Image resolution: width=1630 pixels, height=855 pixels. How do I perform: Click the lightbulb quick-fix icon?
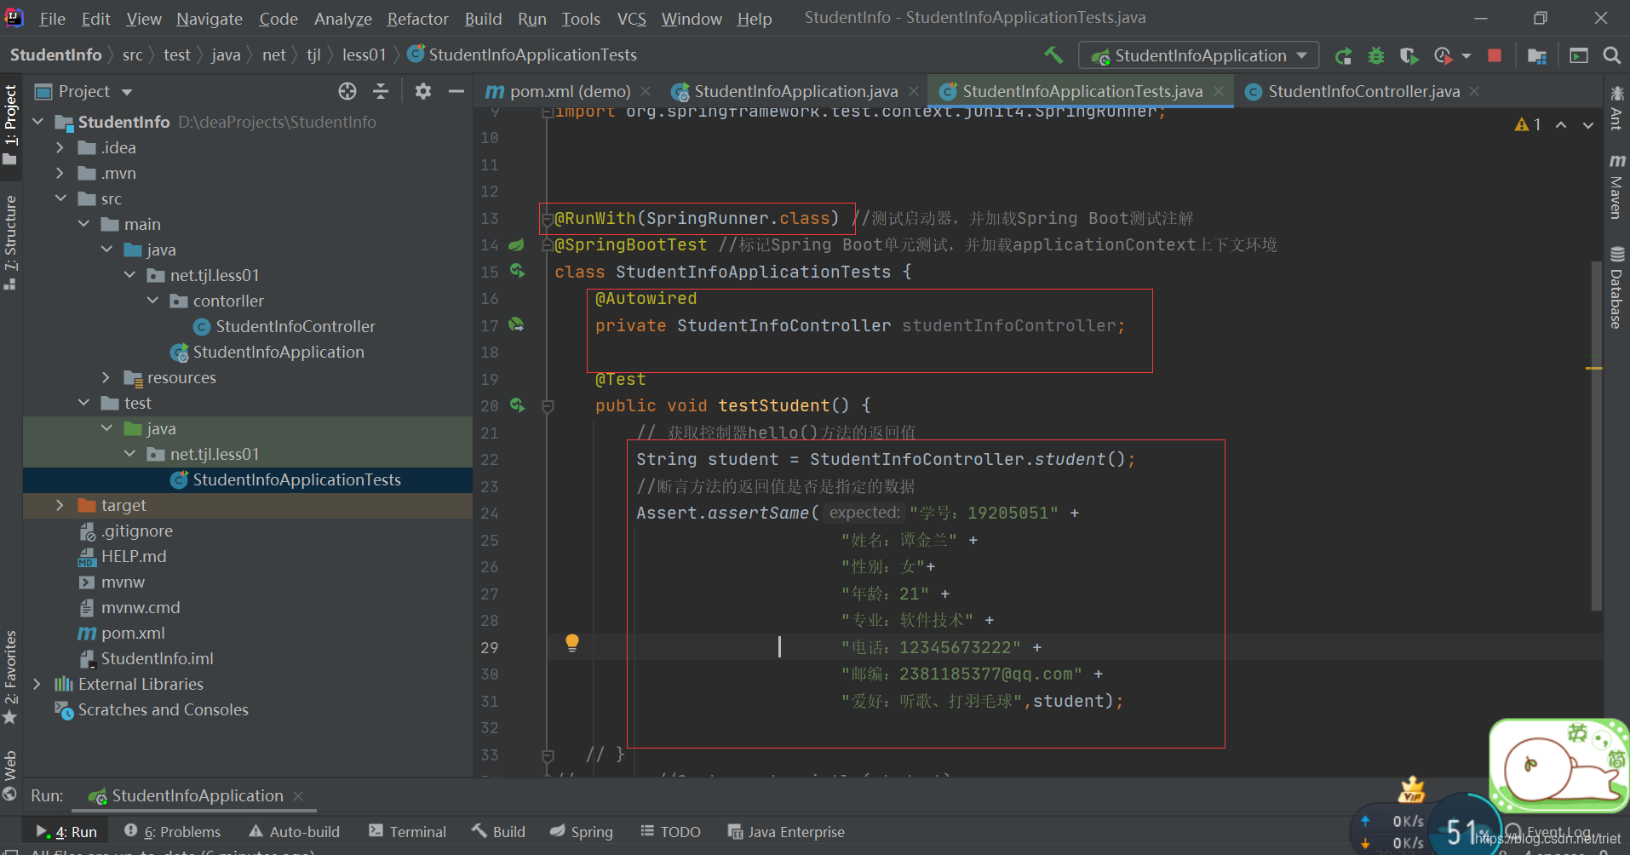pos(572,643)
